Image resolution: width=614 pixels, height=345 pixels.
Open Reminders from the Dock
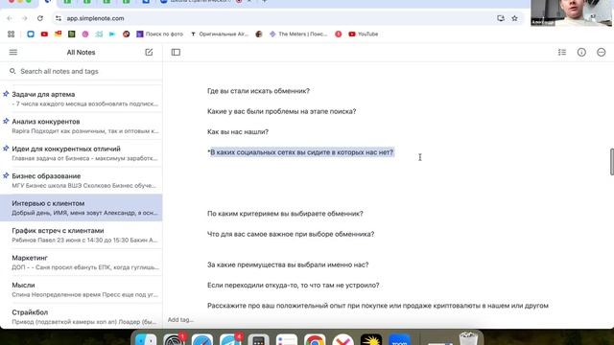tap(287, 340)
